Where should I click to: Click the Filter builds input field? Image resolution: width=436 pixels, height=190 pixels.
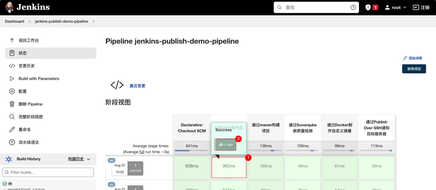pos(48,172)
